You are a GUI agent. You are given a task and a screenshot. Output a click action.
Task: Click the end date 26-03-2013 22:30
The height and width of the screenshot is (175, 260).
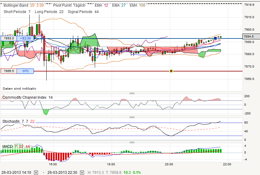click(62, 173)
